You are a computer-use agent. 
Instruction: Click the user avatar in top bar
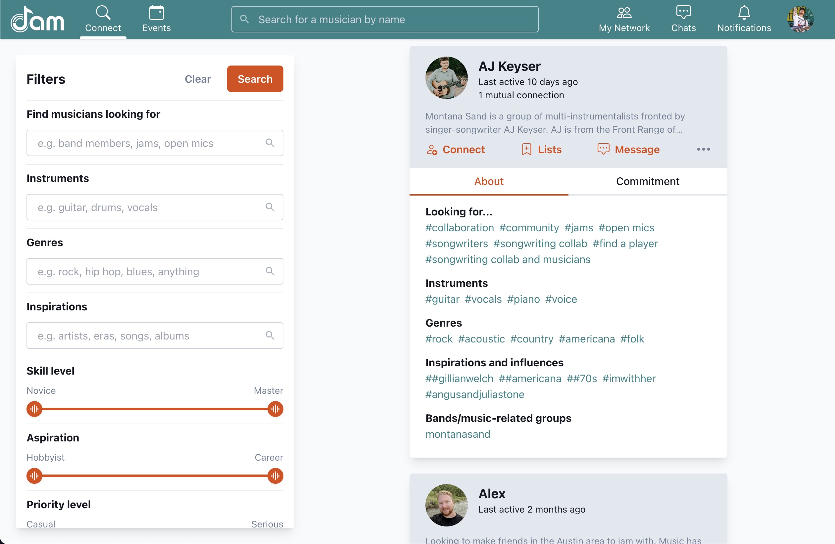(800, 19)
